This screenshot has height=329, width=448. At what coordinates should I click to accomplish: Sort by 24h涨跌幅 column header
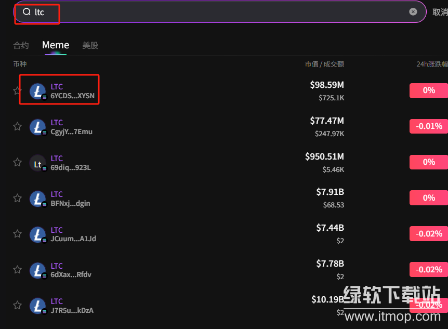tap(431, 64)
